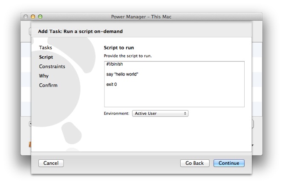Viewport: 283px width, 184px height.
Task: Jump to the Constraints step
Action: pyautogui.click(x=52, y=66)
